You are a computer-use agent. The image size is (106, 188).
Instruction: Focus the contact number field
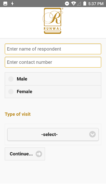click(53, 62)
